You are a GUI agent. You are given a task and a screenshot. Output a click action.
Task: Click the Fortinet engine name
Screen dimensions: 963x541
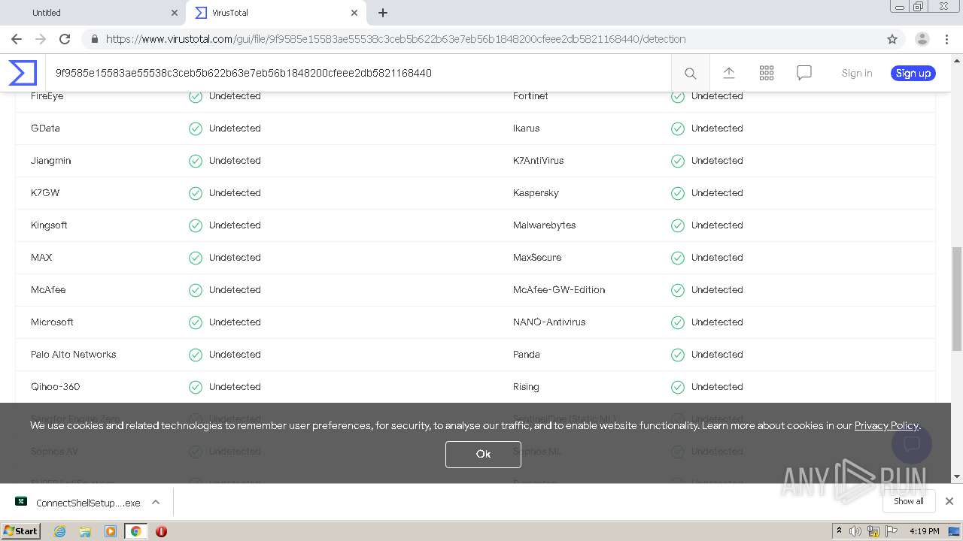point(530,96)
